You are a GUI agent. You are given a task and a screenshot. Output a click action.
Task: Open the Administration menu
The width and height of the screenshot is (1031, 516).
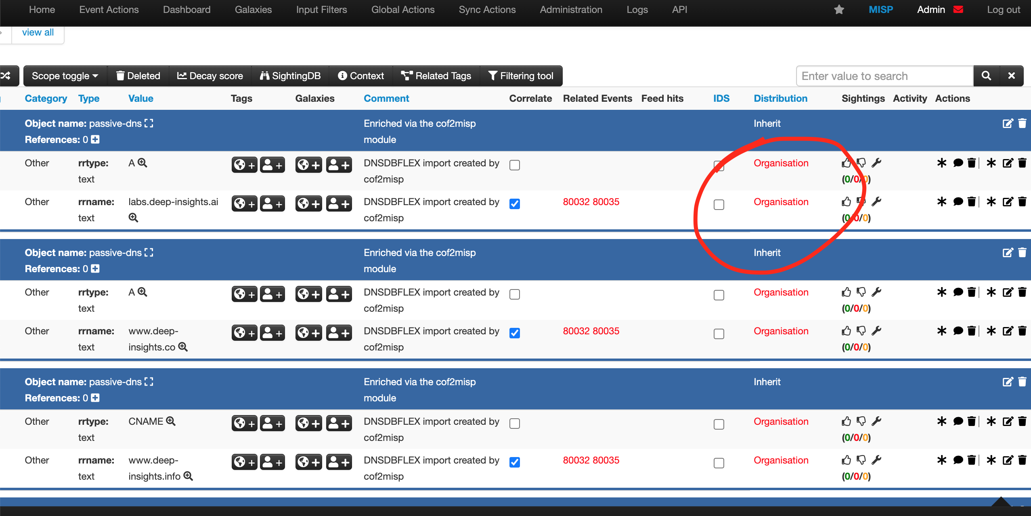(x=571, y=10)
